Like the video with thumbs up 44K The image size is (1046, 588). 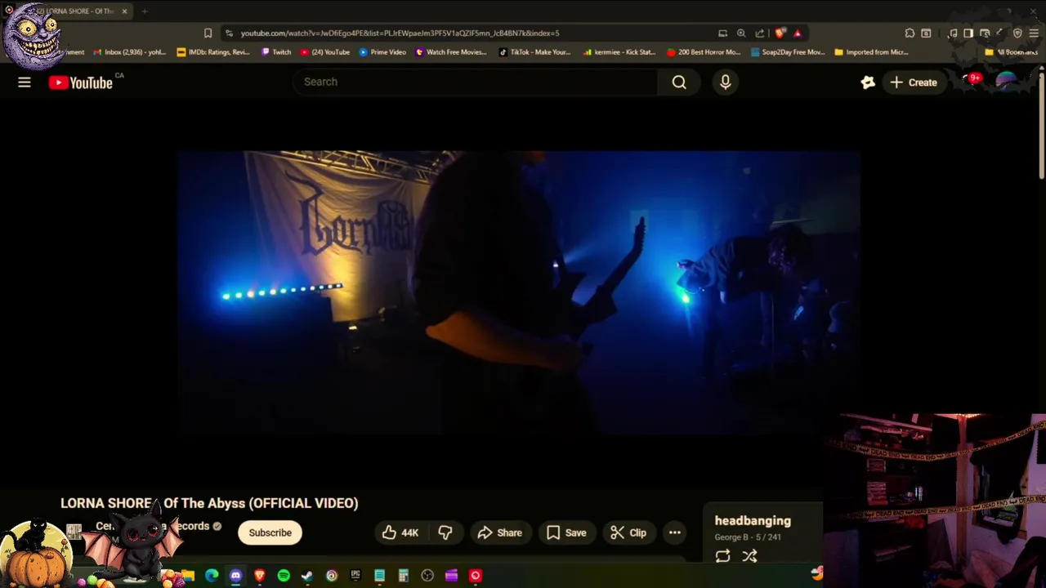(400, 532)
